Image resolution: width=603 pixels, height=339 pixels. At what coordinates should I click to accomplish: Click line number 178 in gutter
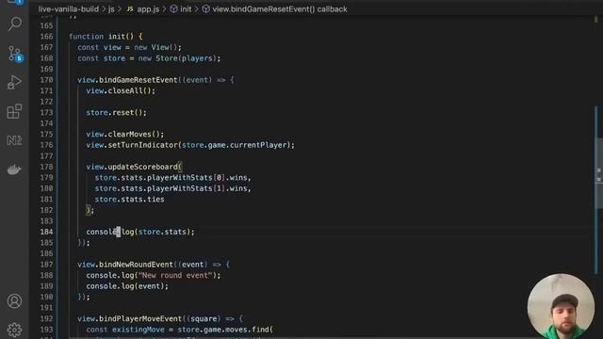(46, 167)
